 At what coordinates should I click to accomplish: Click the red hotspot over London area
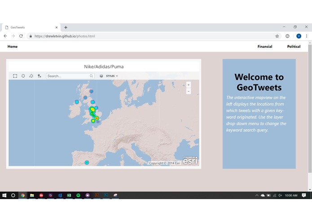click(x=97, y=118)
